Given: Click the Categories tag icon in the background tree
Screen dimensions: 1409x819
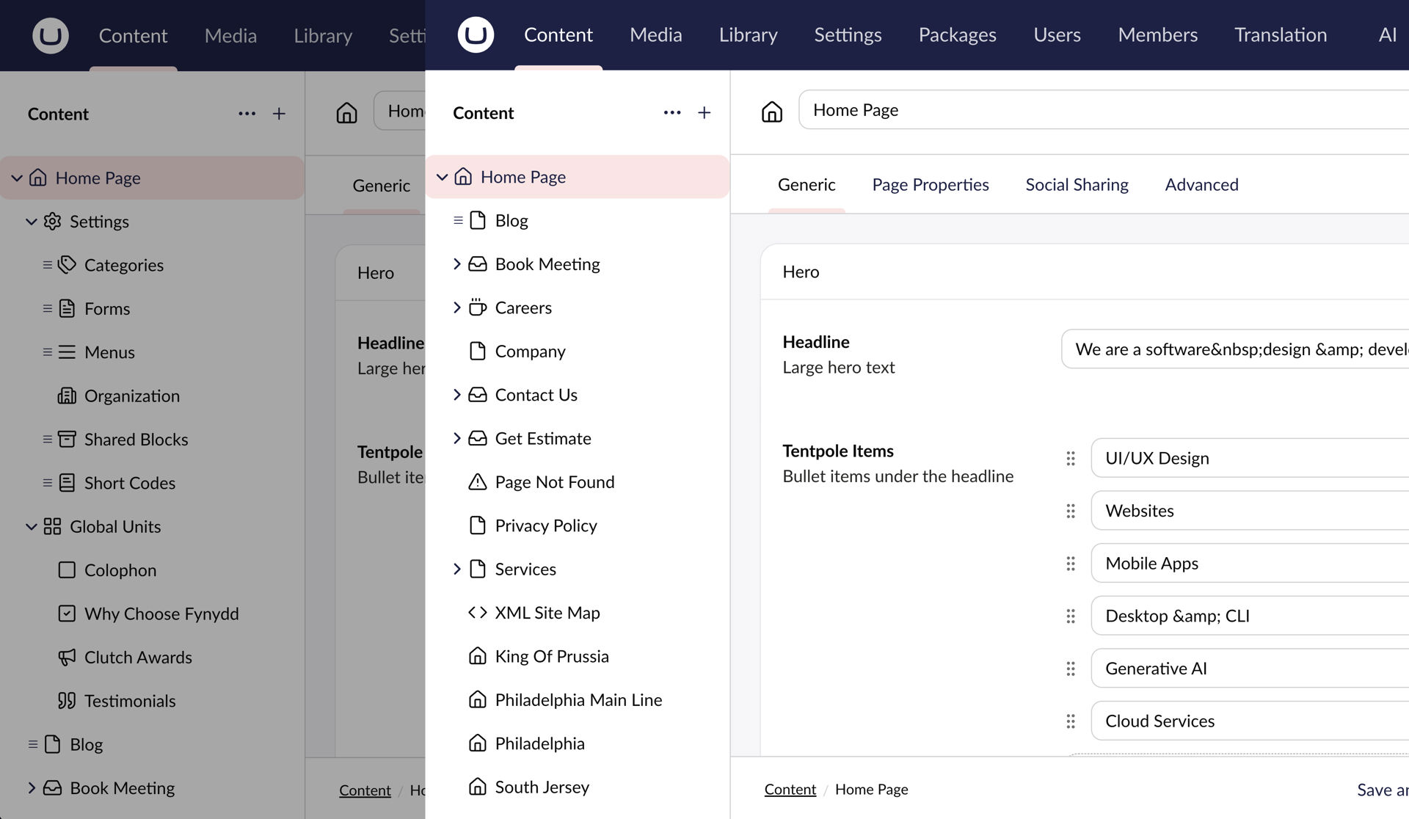Looking at the screenshot, I should click(67, 265).
